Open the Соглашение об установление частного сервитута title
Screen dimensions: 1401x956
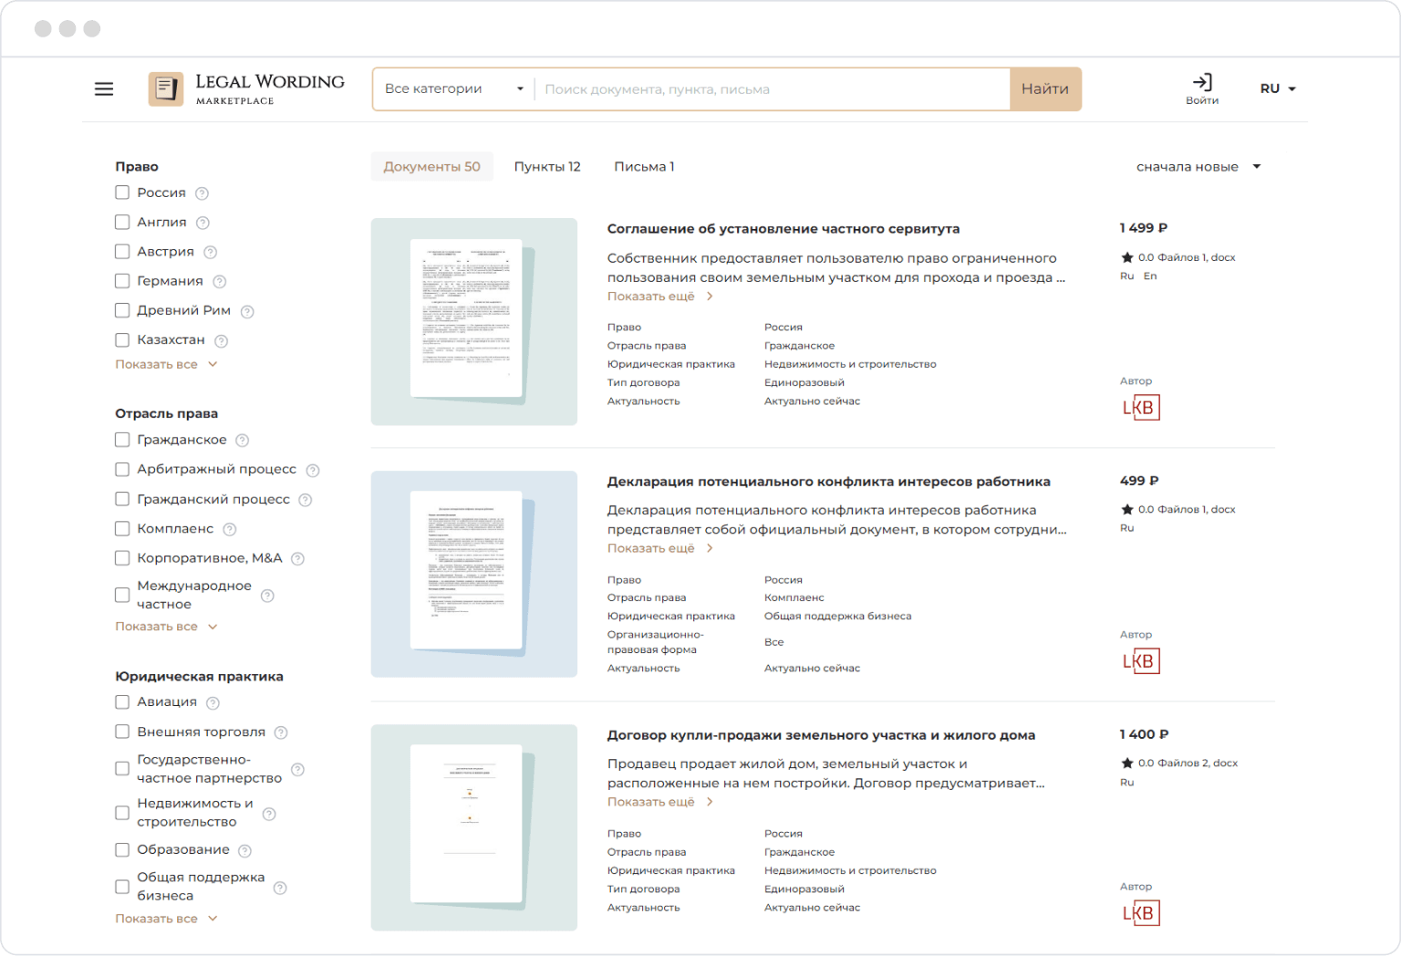[x=783, y=229]
